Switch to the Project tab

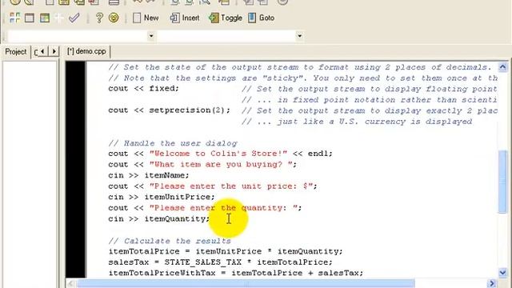click(x=16, y=51)
